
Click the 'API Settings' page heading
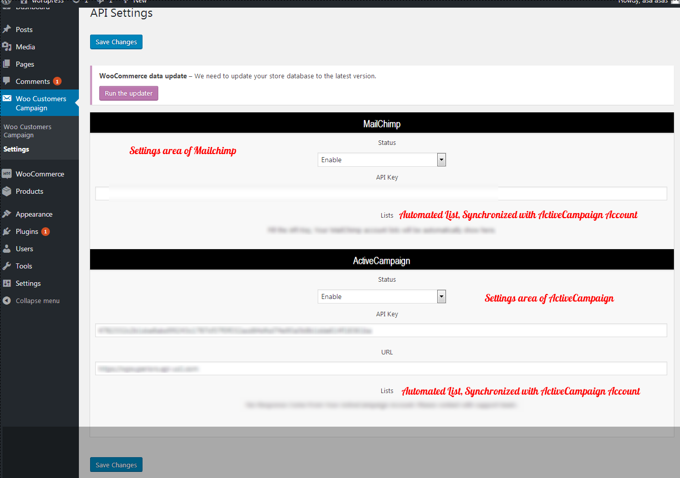[122, 13]
